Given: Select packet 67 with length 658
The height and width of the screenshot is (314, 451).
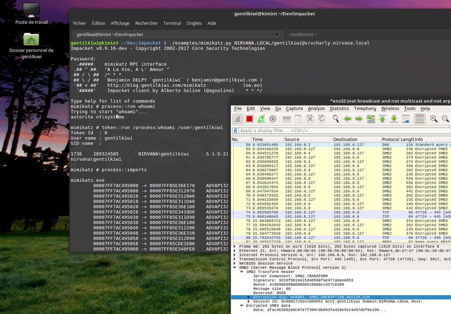Looking at the screenshot, I should coord(341,183).
